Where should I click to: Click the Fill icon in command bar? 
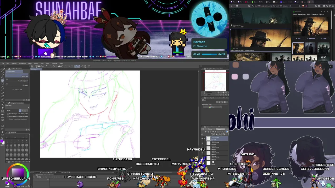pos(59,66)
